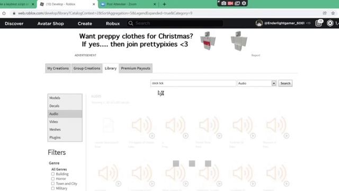Toggle the Building genre checkbox
339x191 pixels.
tap(53, 174)
